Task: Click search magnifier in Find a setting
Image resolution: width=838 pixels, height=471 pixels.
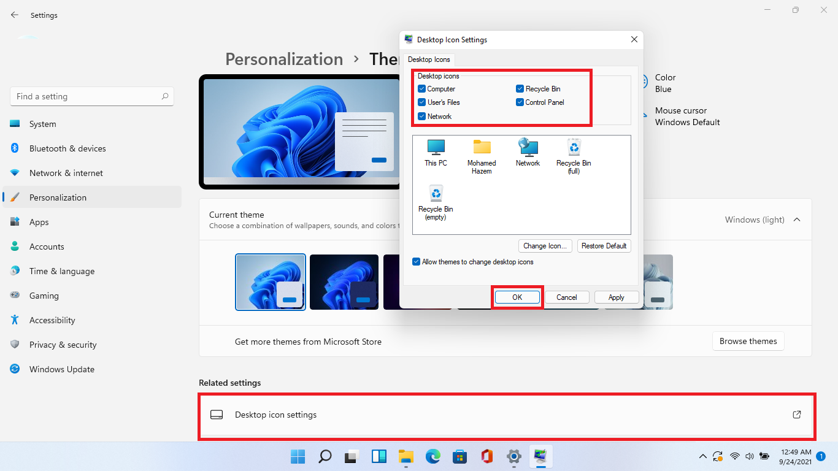Action: [165, 96]
